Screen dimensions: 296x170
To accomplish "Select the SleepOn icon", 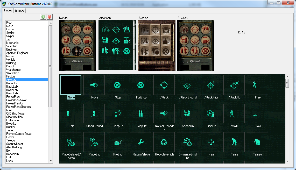I will click(117, 114).
